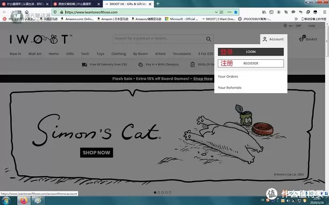Open the JPGOODBUY bookmark
Viewport: 329px width, 205px height.
(x=254, y=19)
